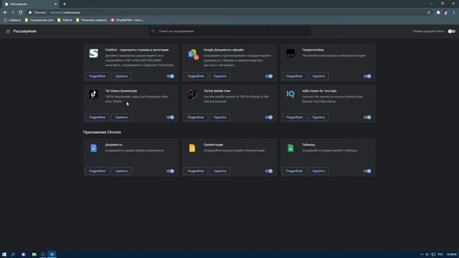Click the FireShot extension icon
The height and width of the screenshot is (258, 459).
(94, 53)
